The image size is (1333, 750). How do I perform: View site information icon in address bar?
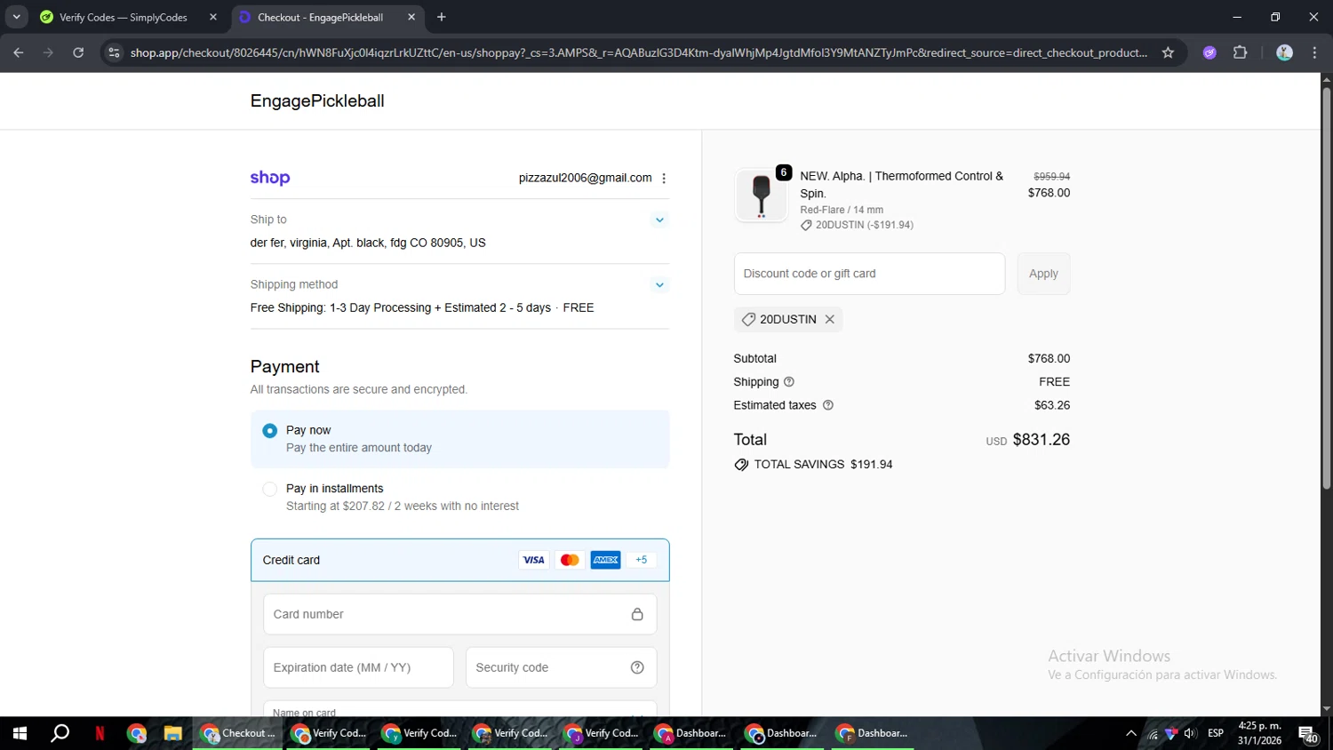pyautogui.click(x=114, y=52)
